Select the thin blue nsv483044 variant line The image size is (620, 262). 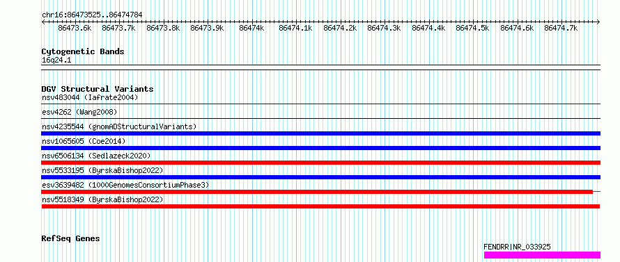click(x=321, y=104)
